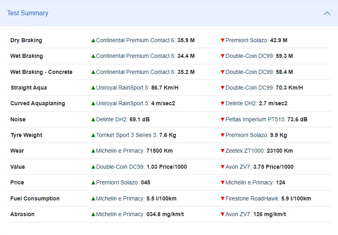Select the Price row label

17,182
